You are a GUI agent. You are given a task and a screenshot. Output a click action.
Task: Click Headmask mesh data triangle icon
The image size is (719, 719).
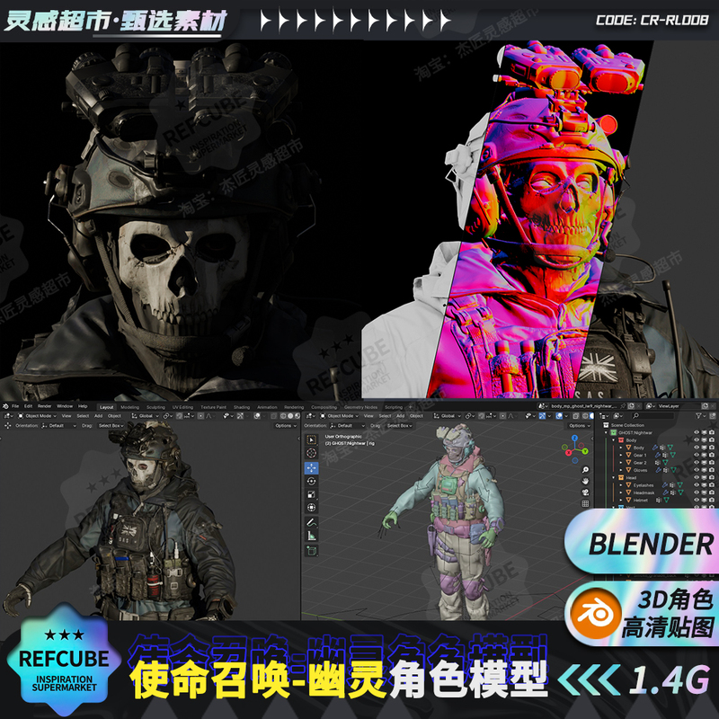681,493
